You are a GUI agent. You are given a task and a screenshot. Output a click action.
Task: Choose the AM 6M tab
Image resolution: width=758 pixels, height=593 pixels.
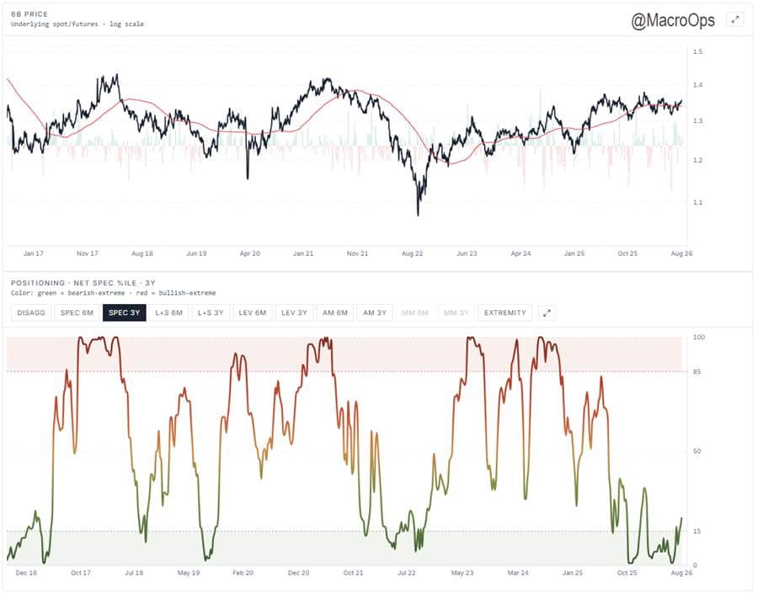(335, 313)
